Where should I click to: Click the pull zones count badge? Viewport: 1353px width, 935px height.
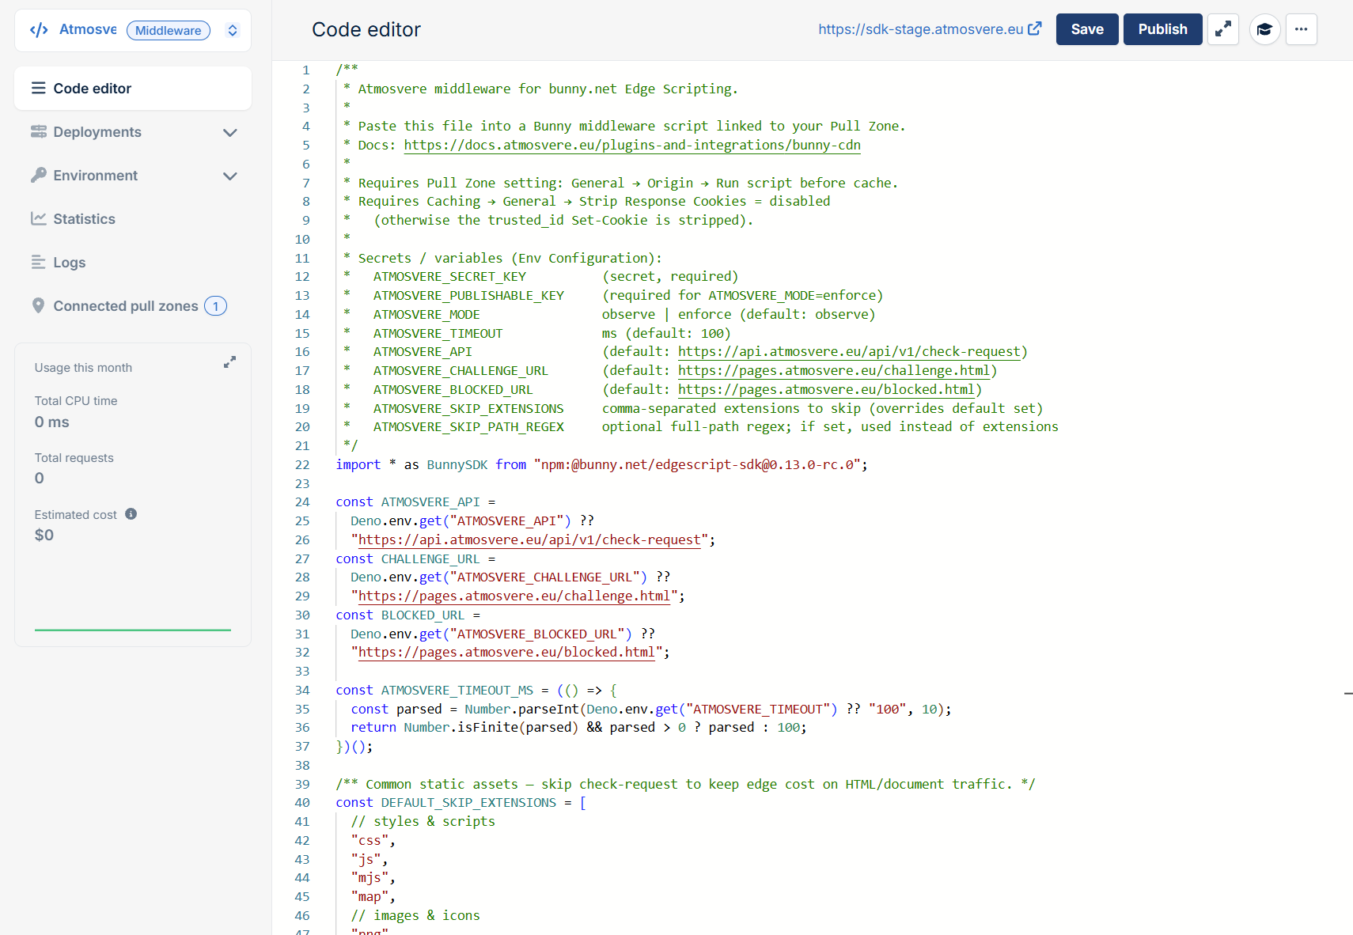click(x=215, y=306)
